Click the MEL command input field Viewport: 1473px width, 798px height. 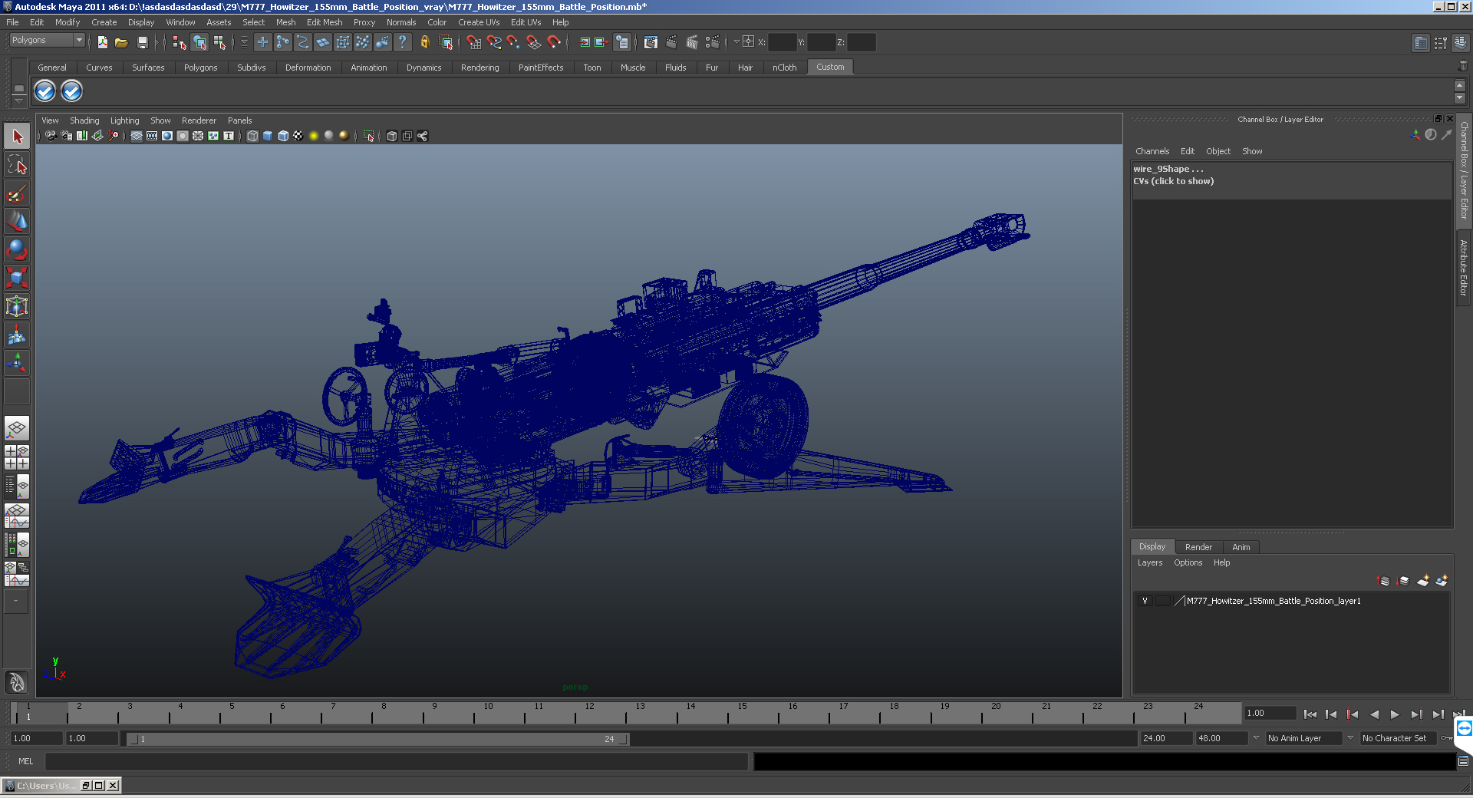pos(397,761)
